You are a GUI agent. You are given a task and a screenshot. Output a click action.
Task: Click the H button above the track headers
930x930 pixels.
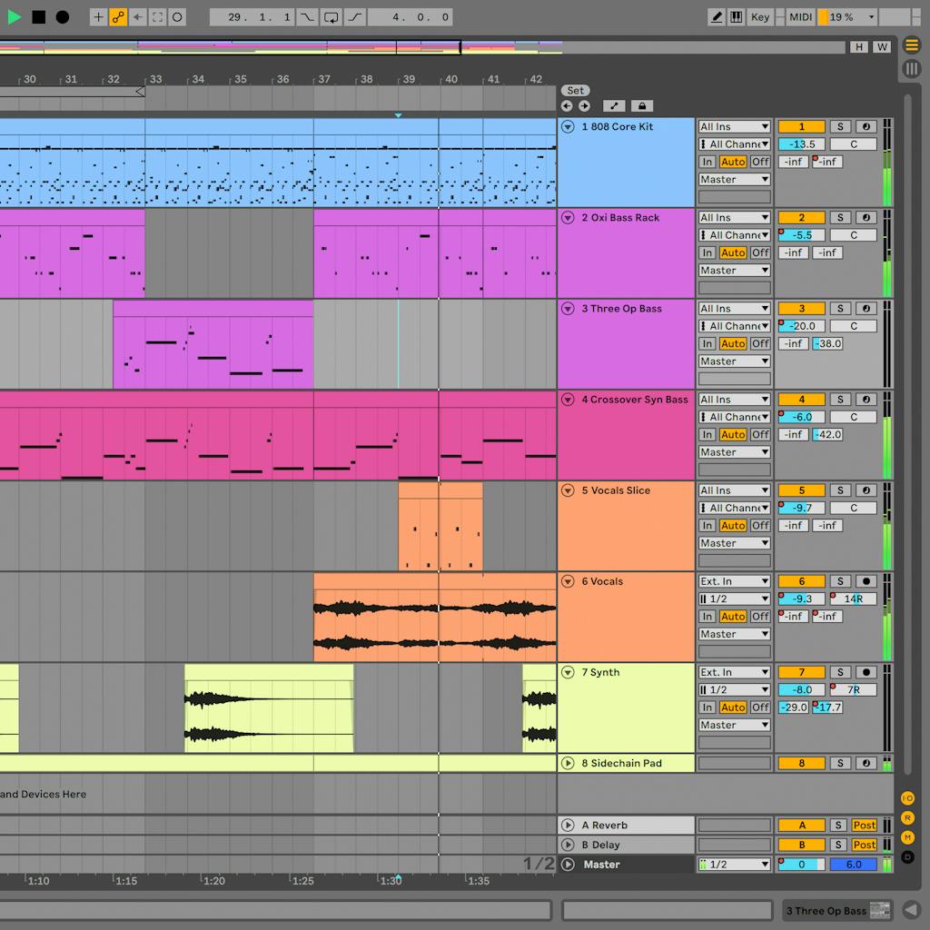(858, 46)
